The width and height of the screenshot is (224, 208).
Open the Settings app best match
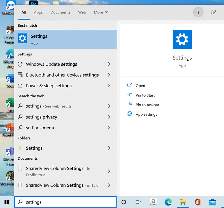pos(65,39)
